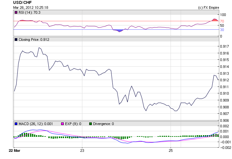Click the -0.001 MACD axis label
The width and height of the screenshot is (232, 159).
click(225, 142)
